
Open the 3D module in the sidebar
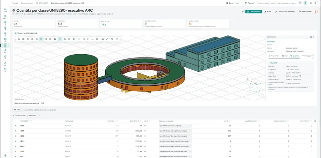[5, 34]
